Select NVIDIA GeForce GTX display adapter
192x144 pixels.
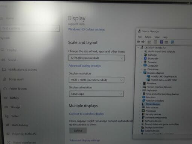[164, 80]
